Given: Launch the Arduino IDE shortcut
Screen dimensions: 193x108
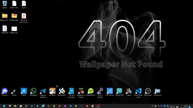Looking at the screenshot, I should [119, 92].
